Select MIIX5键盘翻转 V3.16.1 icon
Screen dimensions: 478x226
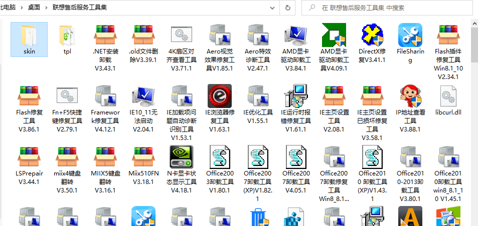point(105,157)
